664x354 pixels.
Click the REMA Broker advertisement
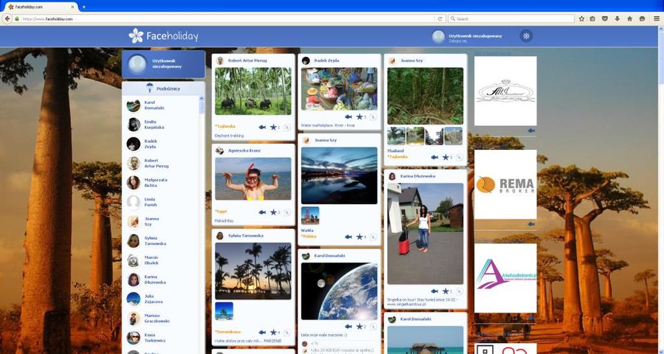(505, 184)
